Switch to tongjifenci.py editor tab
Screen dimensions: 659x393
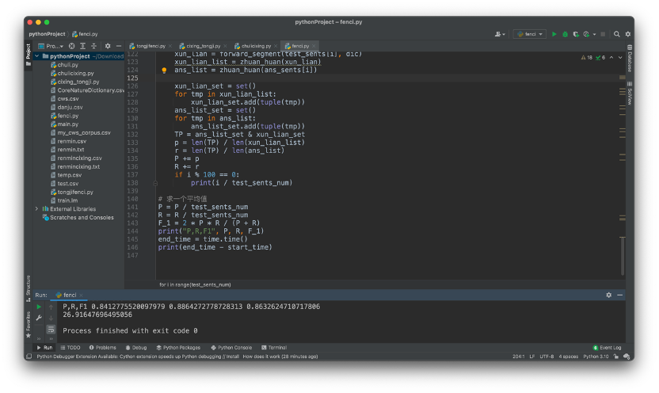150,46
